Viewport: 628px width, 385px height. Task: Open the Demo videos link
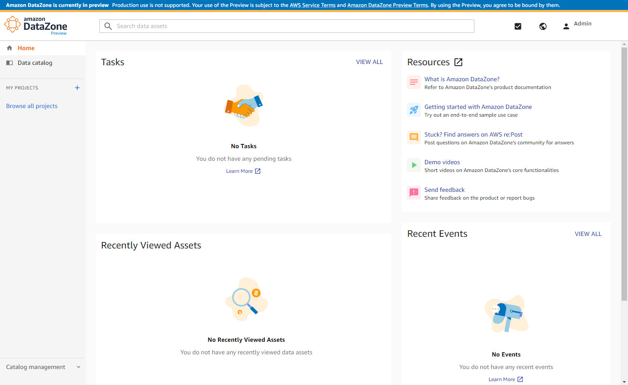(442, 162)
